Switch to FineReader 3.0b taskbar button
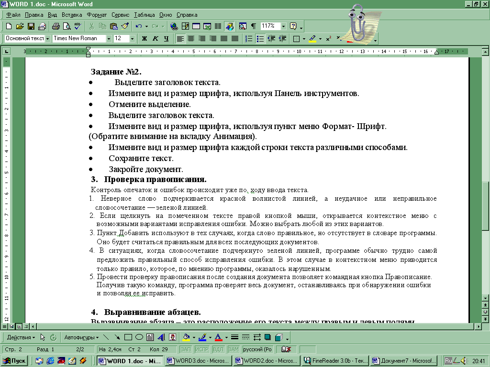The image size is (490, 367). tap(335, 361)
